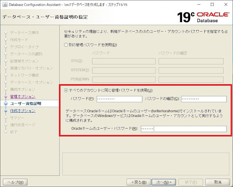Click the 進行状況ページ step in sidebar
This screenshot has width=233, height=187.
click(x=23, y=125)
